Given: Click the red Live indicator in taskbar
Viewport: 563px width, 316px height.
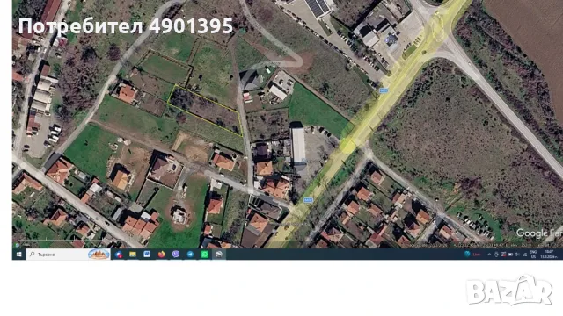Looking at the screenshot, I should (477, 255).
